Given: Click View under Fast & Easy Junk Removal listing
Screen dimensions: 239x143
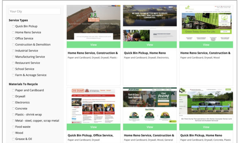Looking at the screenshot, I should 150,127.
